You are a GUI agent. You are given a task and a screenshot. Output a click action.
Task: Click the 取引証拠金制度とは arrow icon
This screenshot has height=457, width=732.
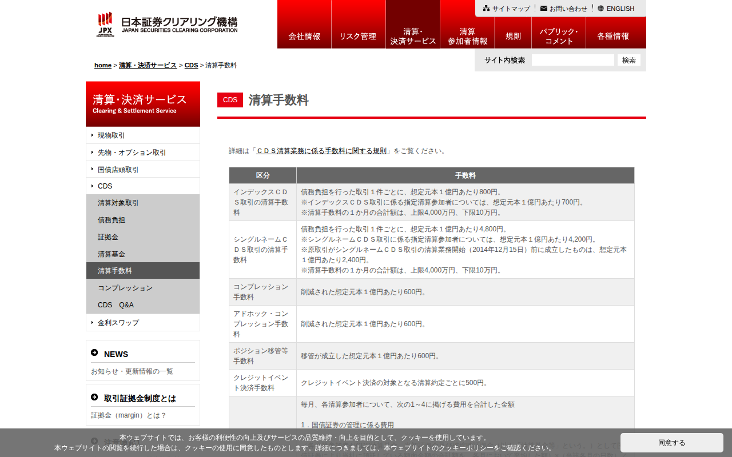point(94,398)
